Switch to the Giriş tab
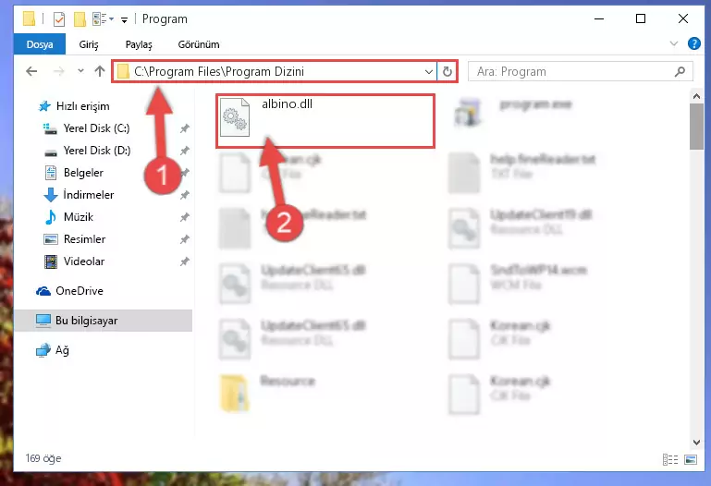The width and height of the screenshot is (711, 486). (89, 44)
